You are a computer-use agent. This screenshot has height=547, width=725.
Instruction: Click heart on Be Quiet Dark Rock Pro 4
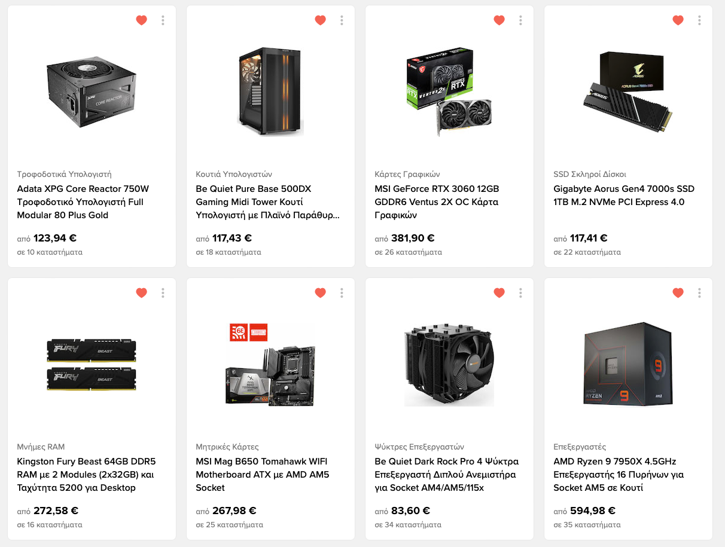pyautogui.click(x=499, y=293)
